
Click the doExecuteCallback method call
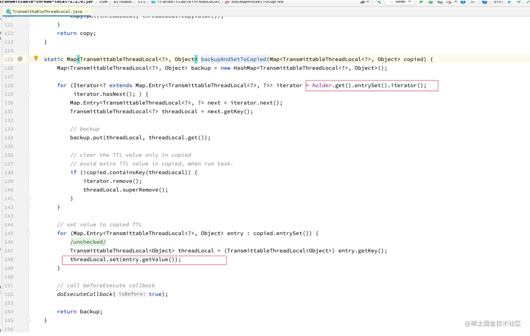[x=85, y=294]
